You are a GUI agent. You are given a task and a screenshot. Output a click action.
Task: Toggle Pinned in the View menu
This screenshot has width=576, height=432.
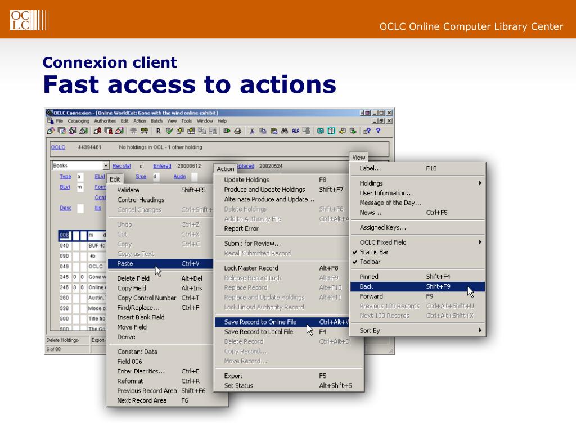pyautogui.click(x=417, y=277)
